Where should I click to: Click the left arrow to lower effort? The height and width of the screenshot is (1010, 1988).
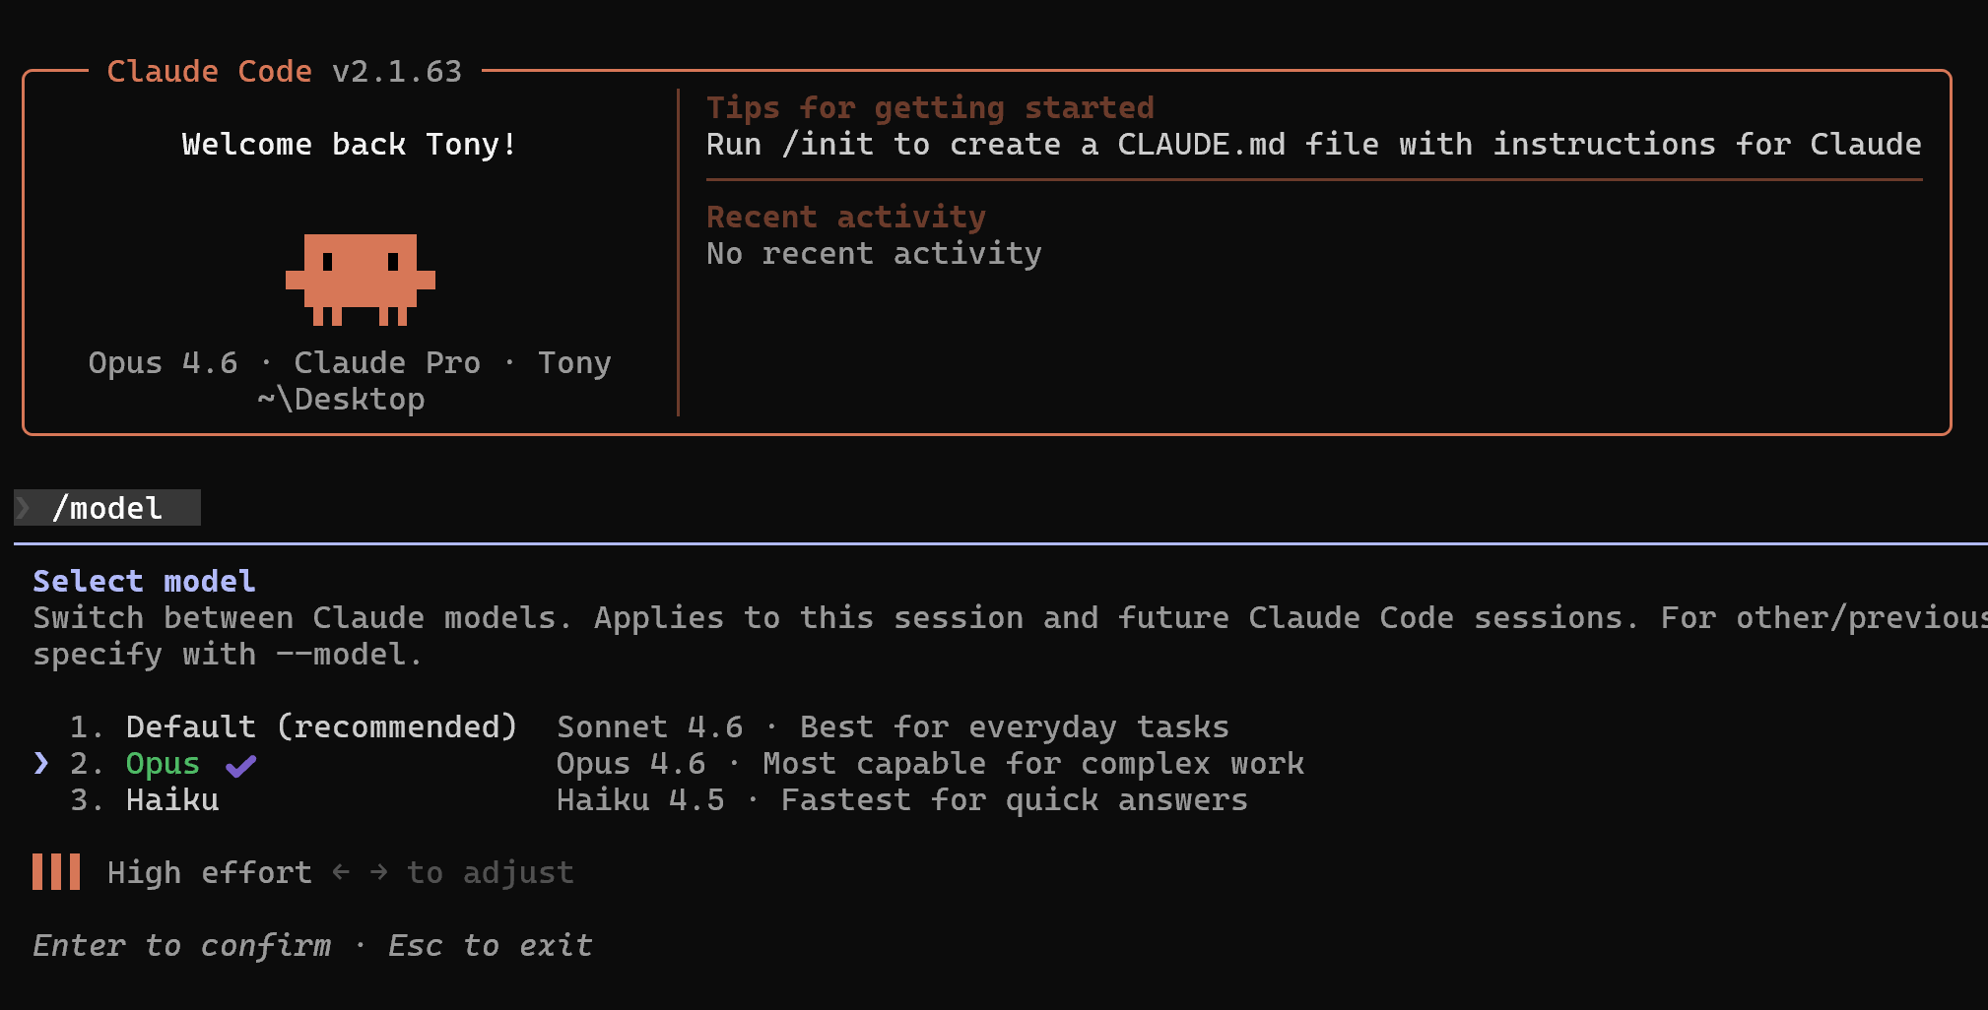[341, 872]
